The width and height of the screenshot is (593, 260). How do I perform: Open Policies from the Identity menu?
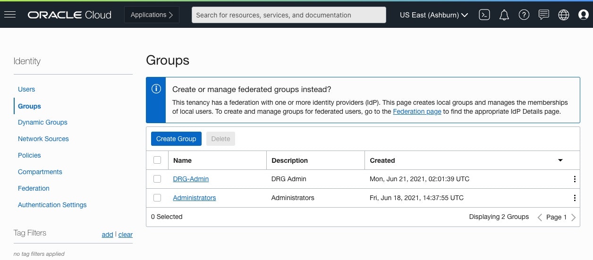coord(29,155)
